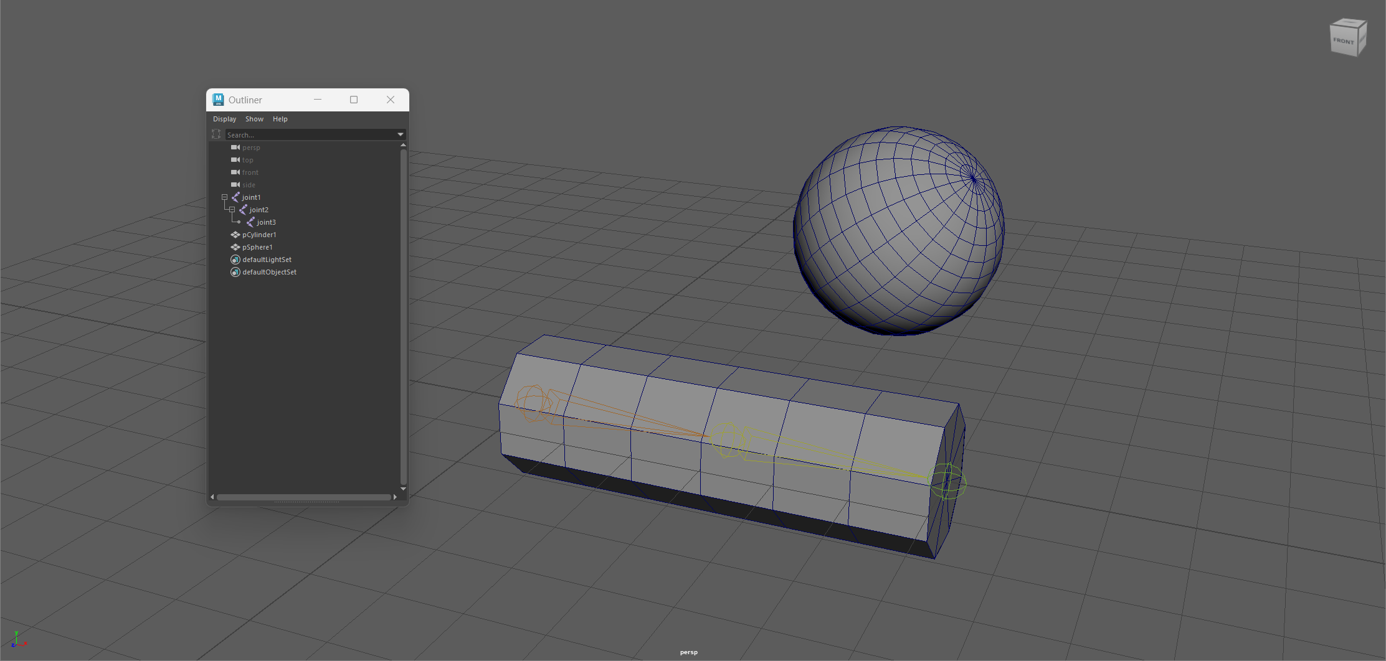This screenshot has height=661, width=1386.
Task: Collapse the joint2 branch
Action: click(x=232, y=210)
